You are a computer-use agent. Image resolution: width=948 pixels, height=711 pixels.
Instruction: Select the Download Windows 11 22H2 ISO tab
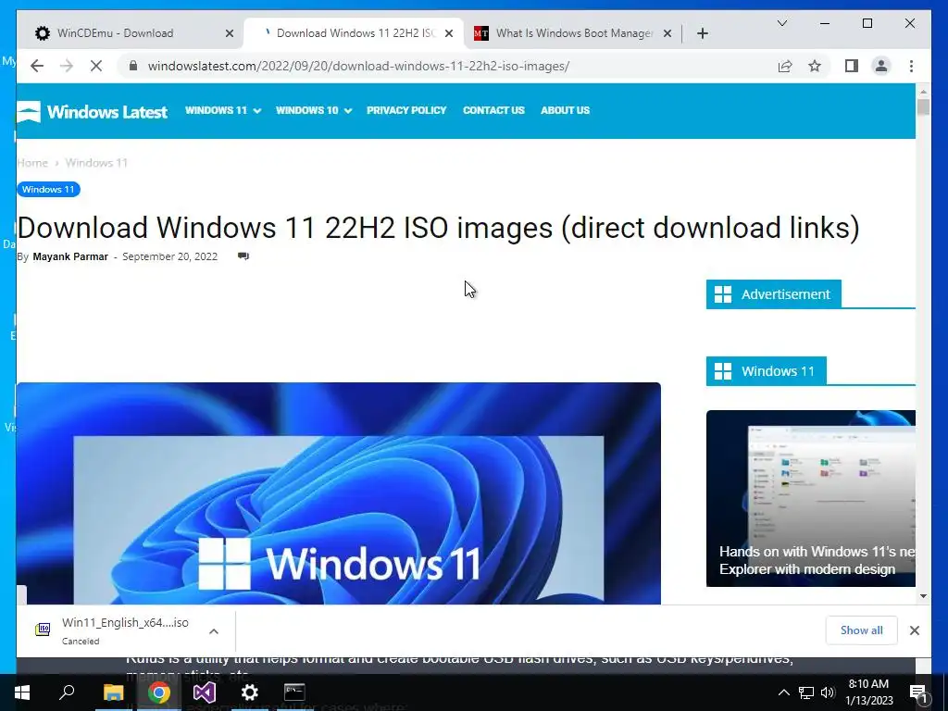[353, 33]
